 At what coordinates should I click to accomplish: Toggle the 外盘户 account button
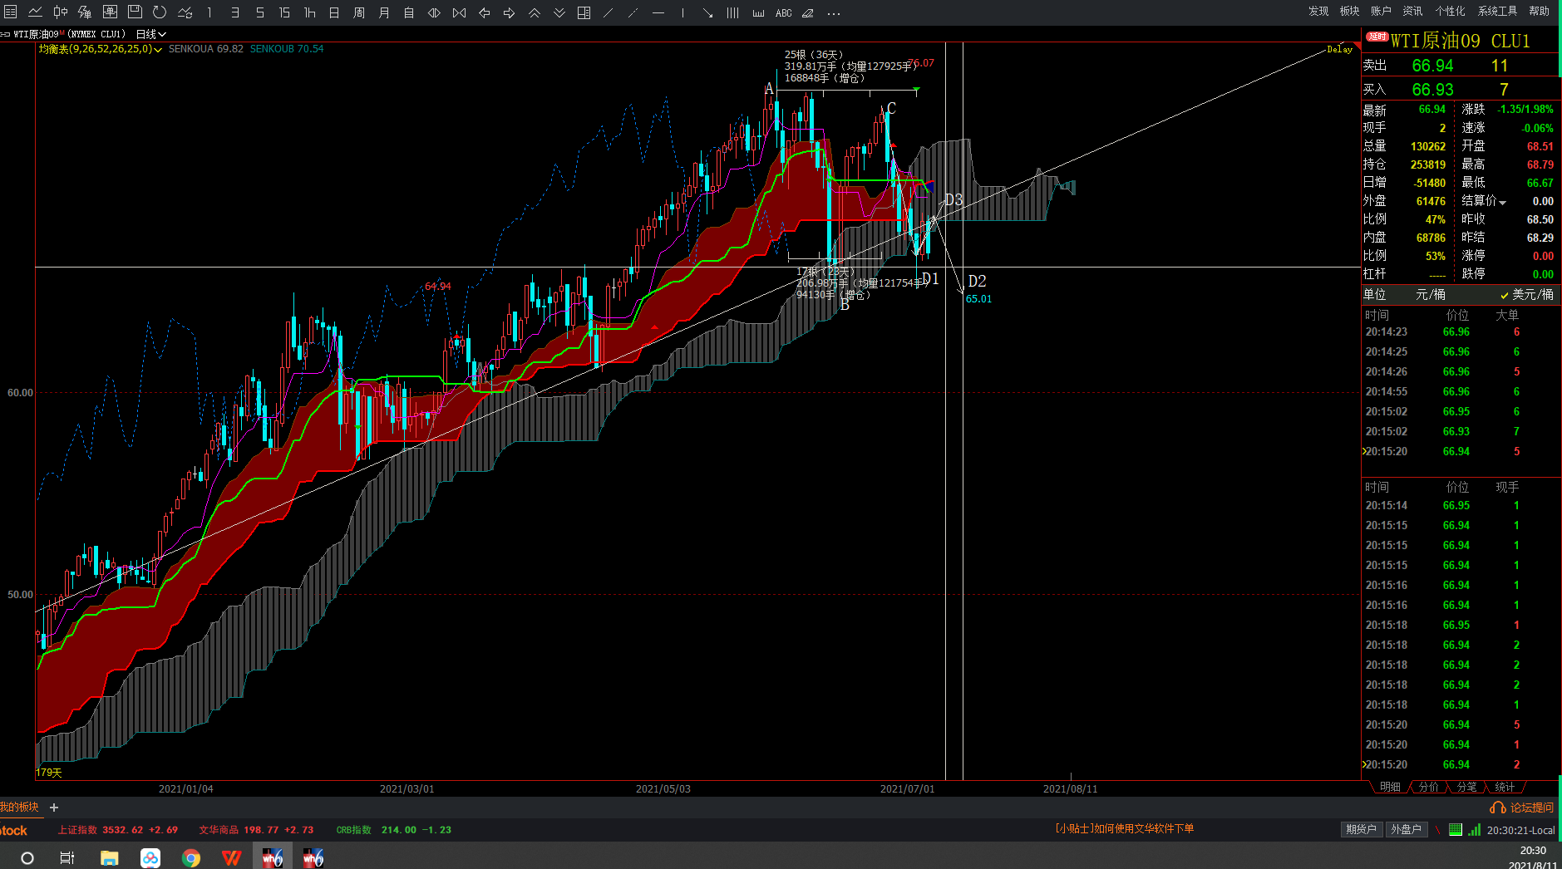point(1406,829)
